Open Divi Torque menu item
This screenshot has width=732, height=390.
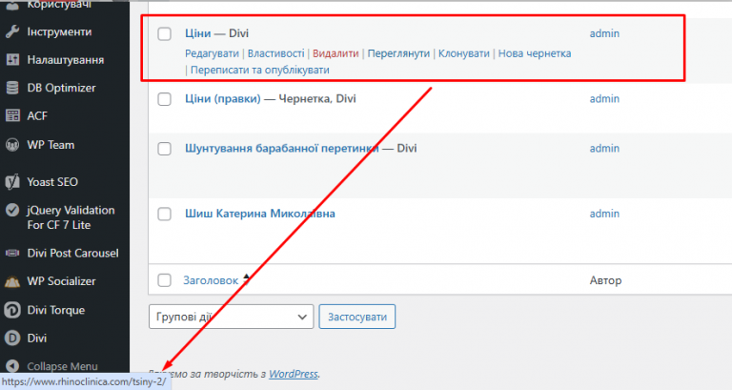coord(56,310)
